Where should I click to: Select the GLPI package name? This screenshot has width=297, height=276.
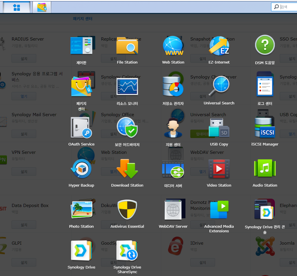click(x=17, y=243)
